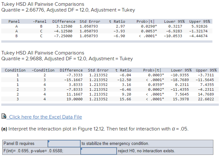Click difference value -7.3333
223x159 pixels.
coord(74,75)
